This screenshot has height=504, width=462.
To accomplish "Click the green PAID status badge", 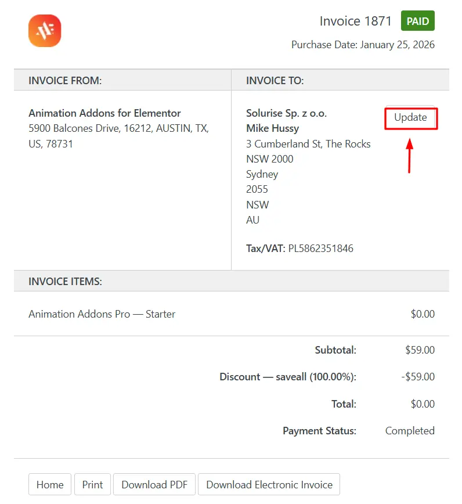I will pos(417,21).
